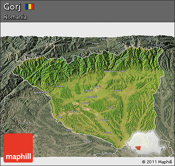Click the Plopsoru label
This screenshot has width=175, height=166.
pos(105,120)
